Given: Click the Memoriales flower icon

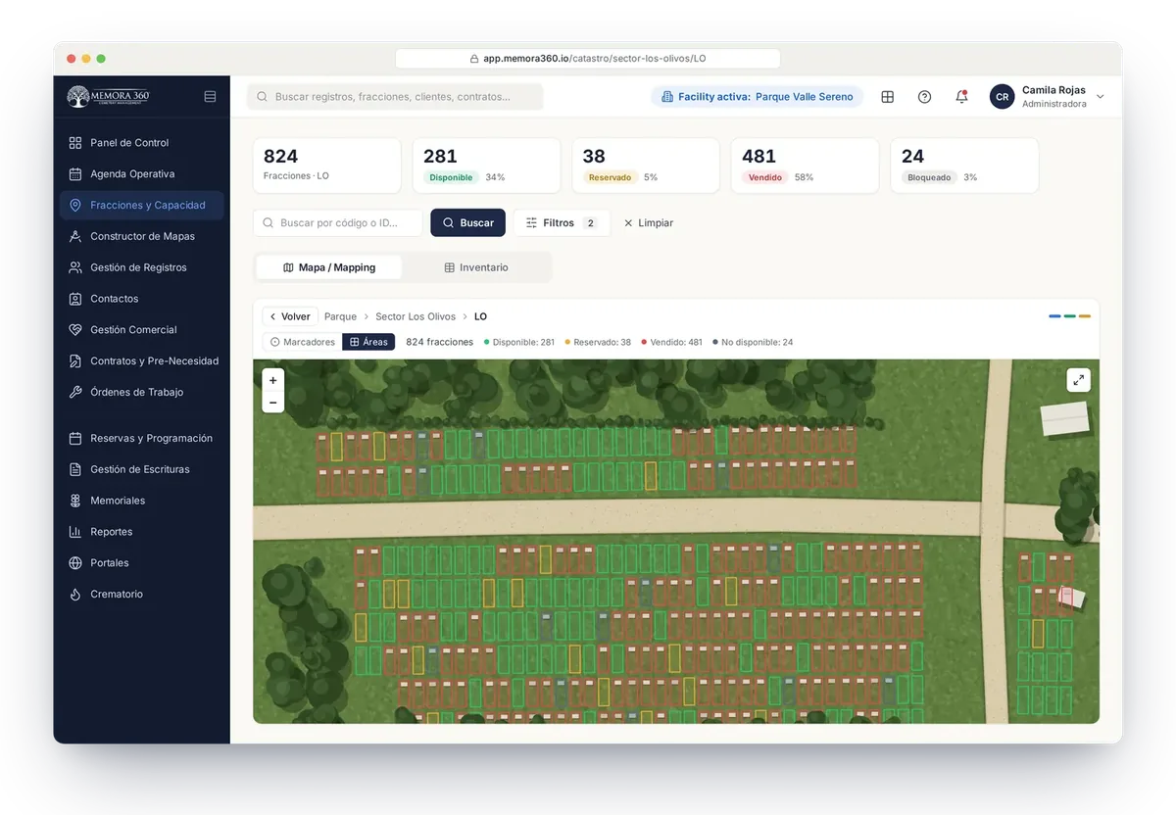Looking at the screenshot, I should pyautogui.click(x=75, y=501).
